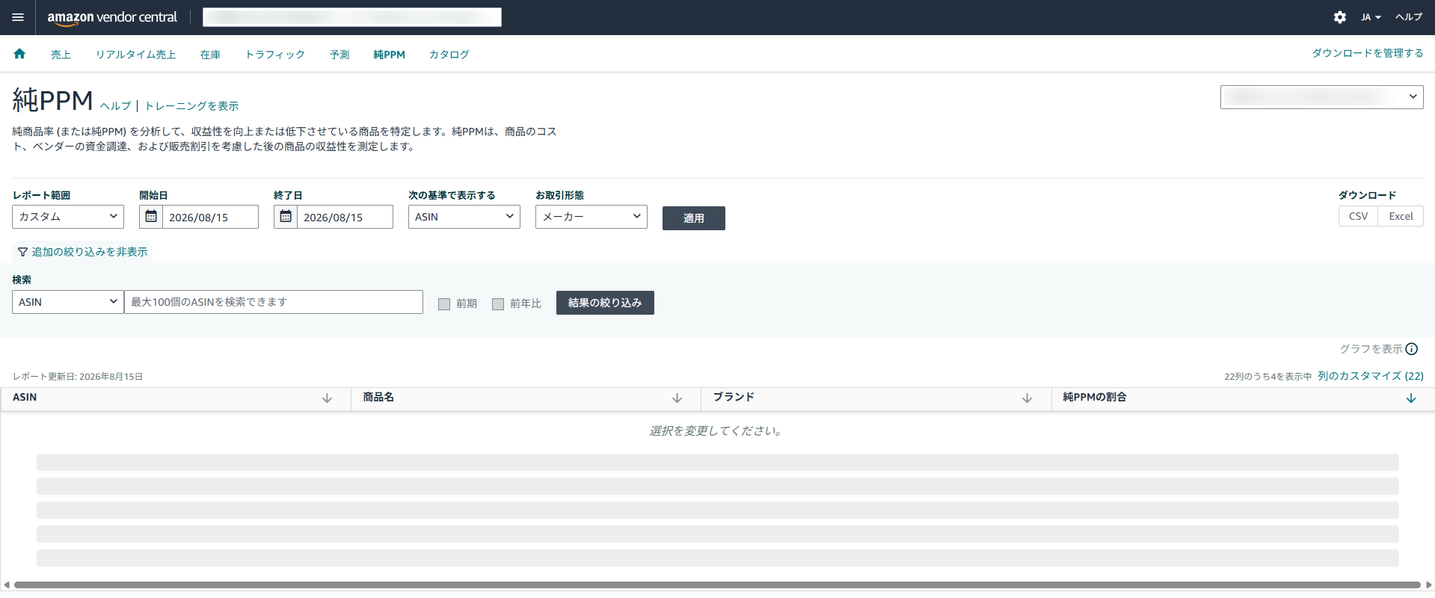This screenshot has width=1435, height=598.
Task: Click scroll-left arrow of horizontal scrollbar
Action: click(7, 585)
